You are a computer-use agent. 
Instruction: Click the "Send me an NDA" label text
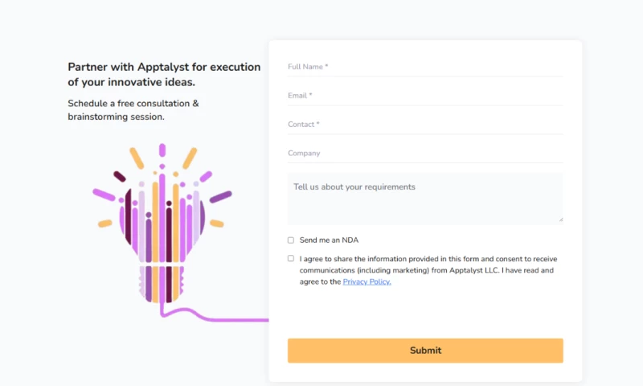[x=329, y=240]
